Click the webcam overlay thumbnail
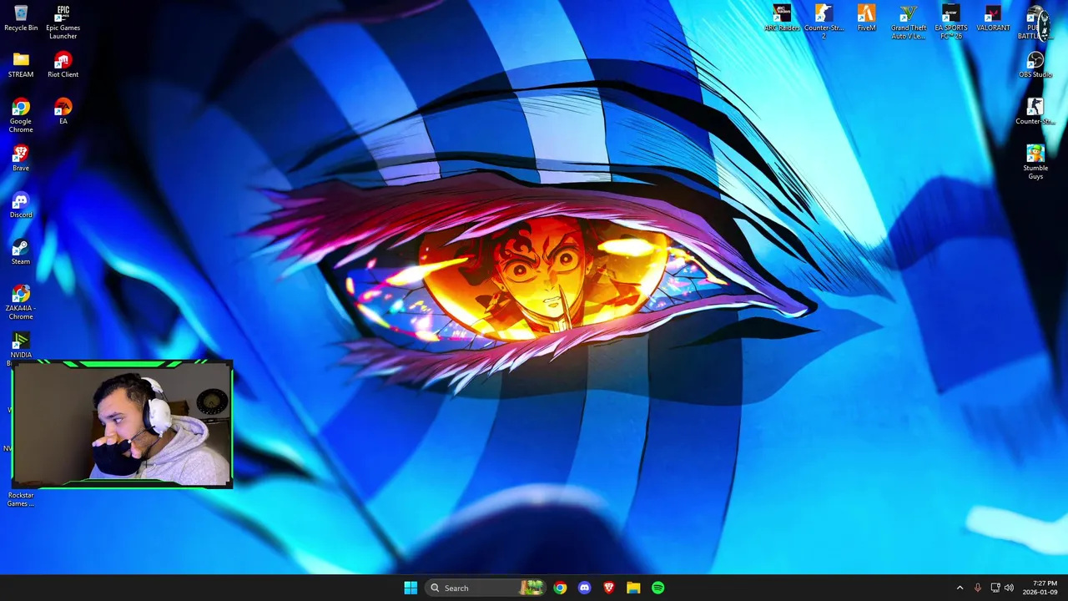Image resolution: width=1068 pixels, height=601 pixels. 123,423
